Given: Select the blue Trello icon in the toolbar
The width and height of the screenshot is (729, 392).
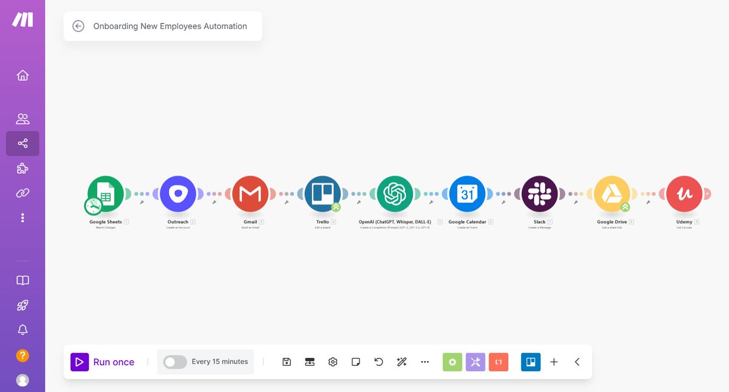Looking at the screenshot, I should click(x=530, y=362).
